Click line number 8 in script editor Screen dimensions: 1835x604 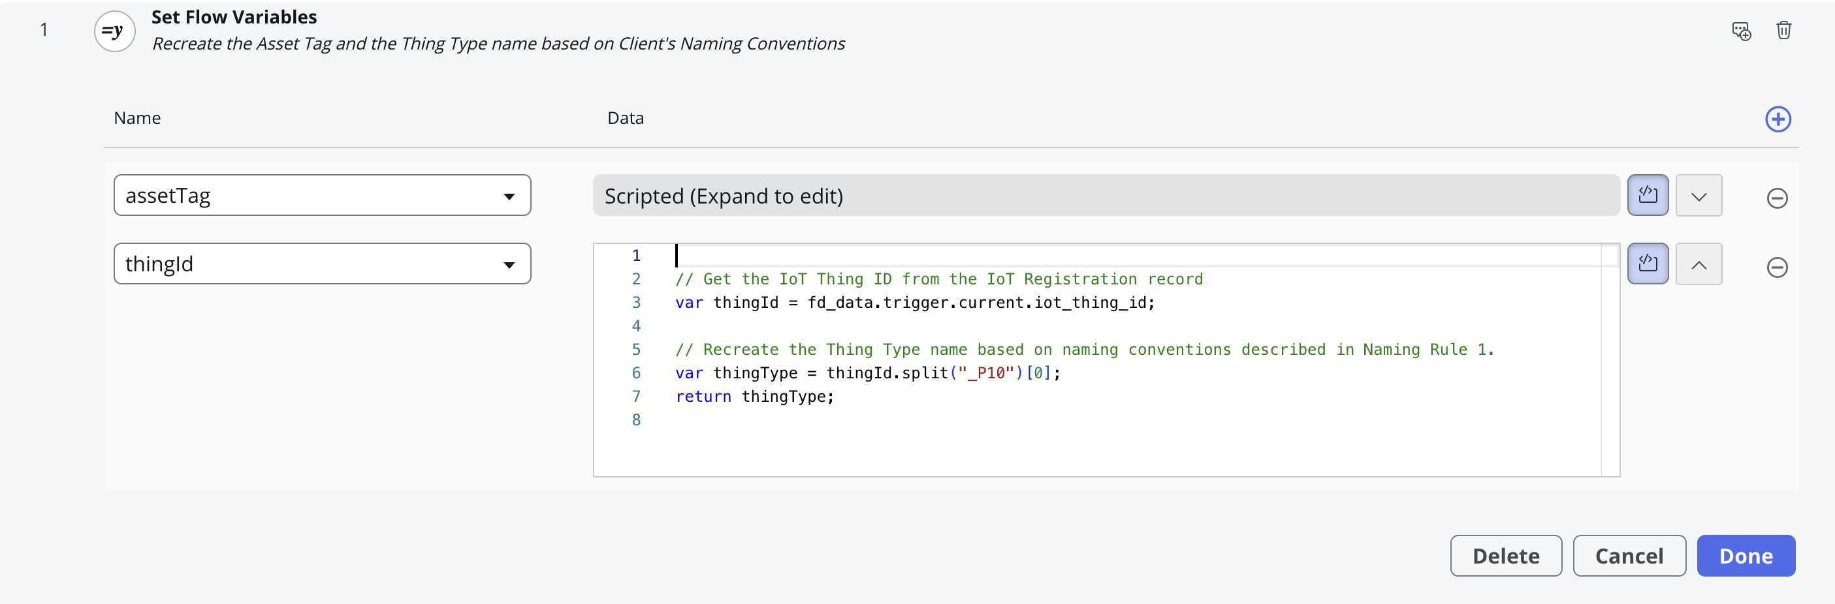pyautogui.click(x=636, y=420)
